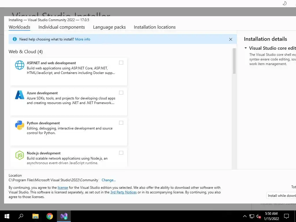Click the Installation details heading

coord(265,39)
